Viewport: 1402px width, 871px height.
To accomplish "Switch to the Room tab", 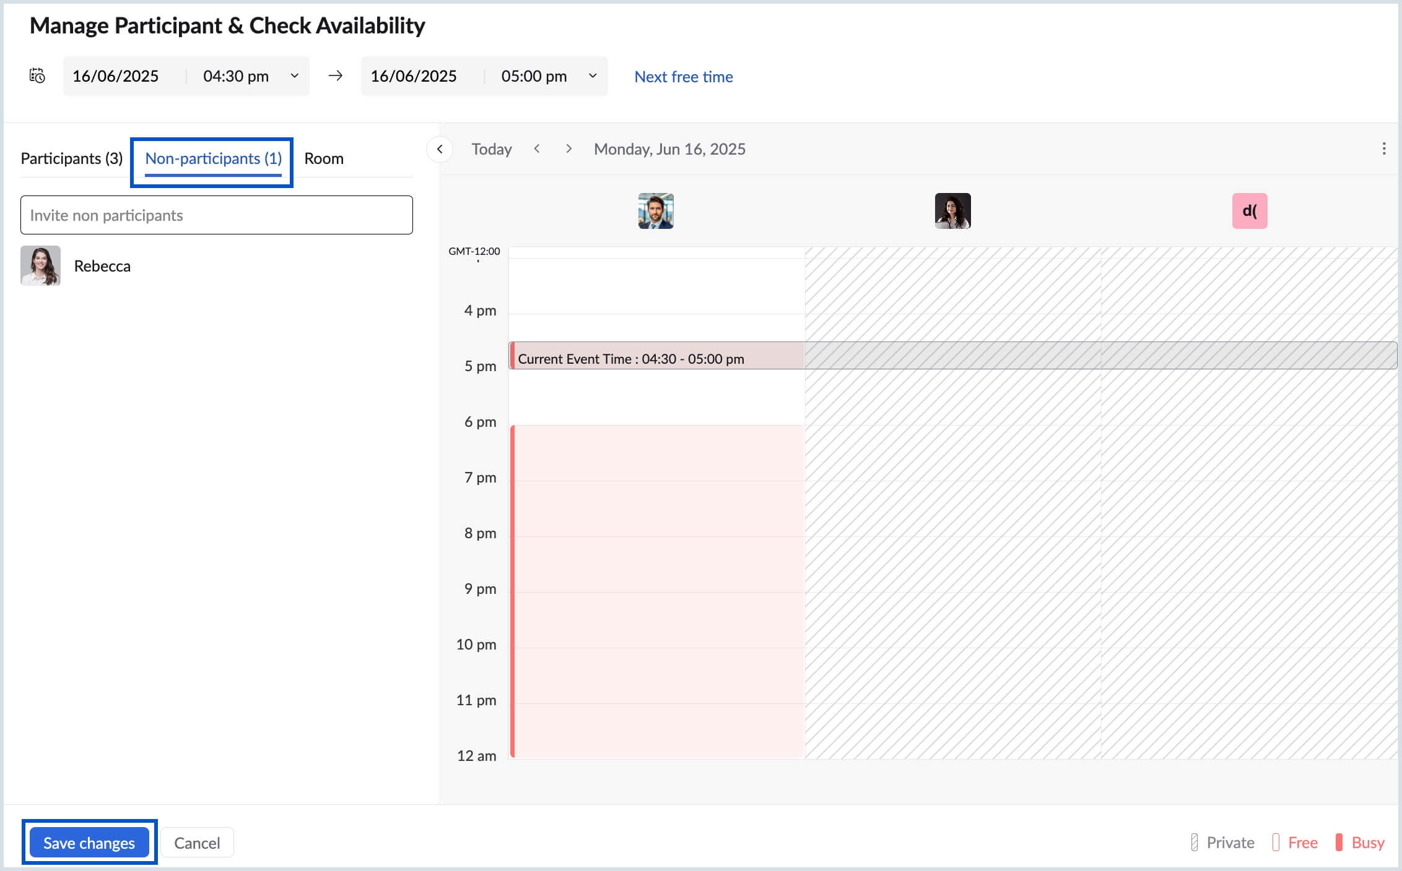I will pos(323,158).
